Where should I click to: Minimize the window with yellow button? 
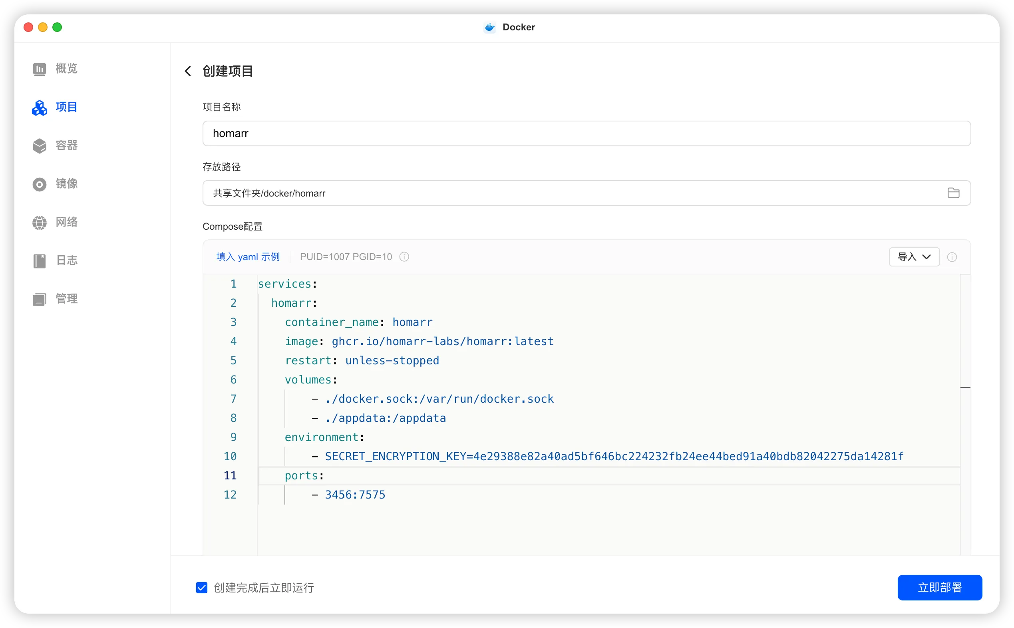(x=43, y=28)
